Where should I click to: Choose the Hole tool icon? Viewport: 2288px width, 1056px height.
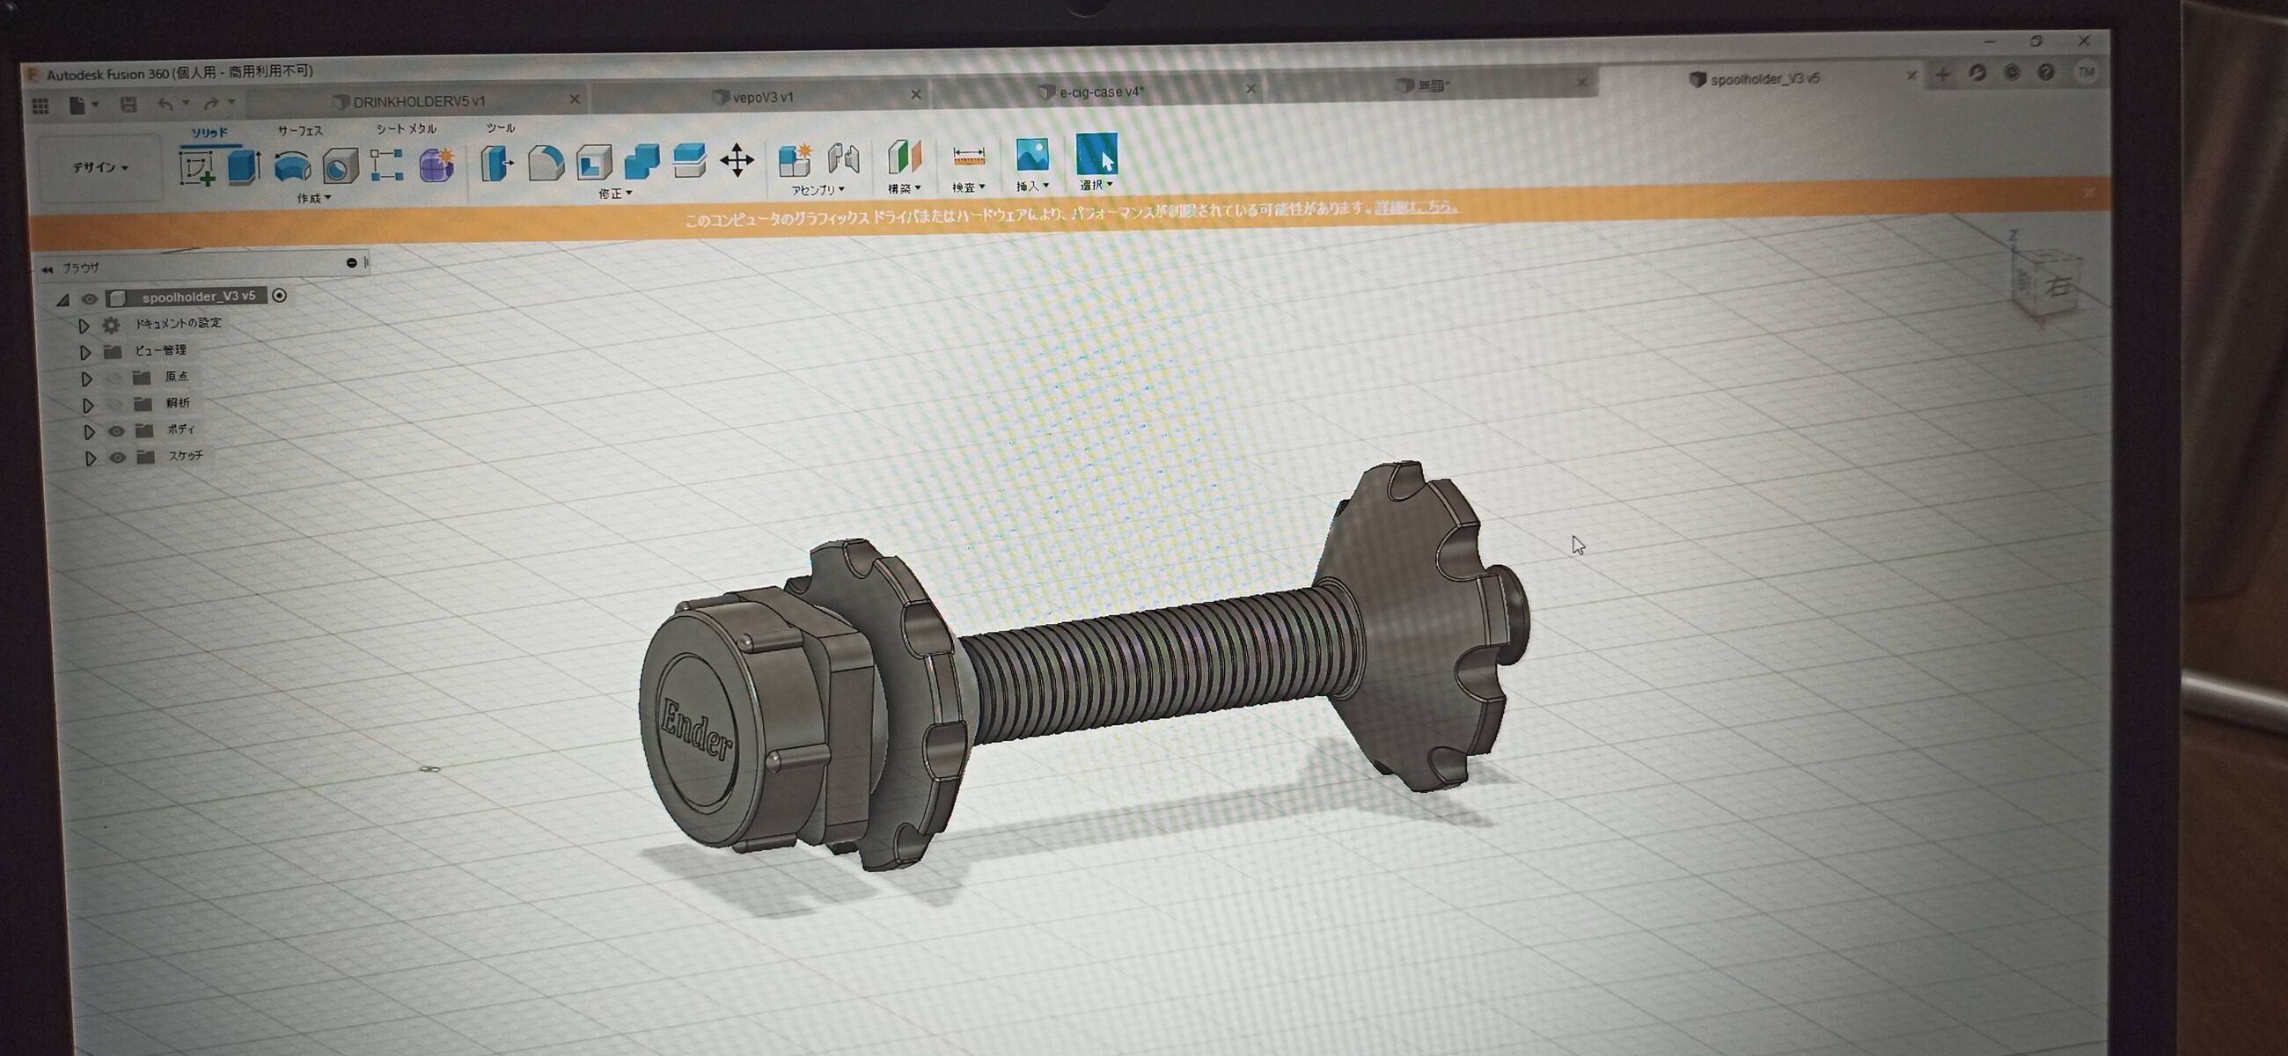pyautogui.click(x=340, y=166)
